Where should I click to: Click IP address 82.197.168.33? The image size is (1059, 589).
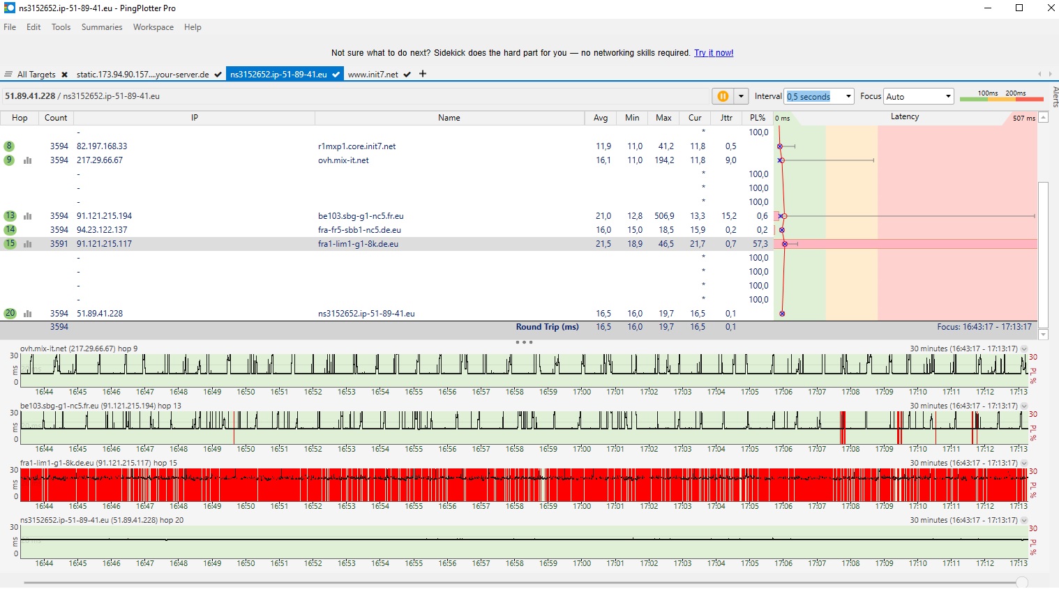[102, 146]
